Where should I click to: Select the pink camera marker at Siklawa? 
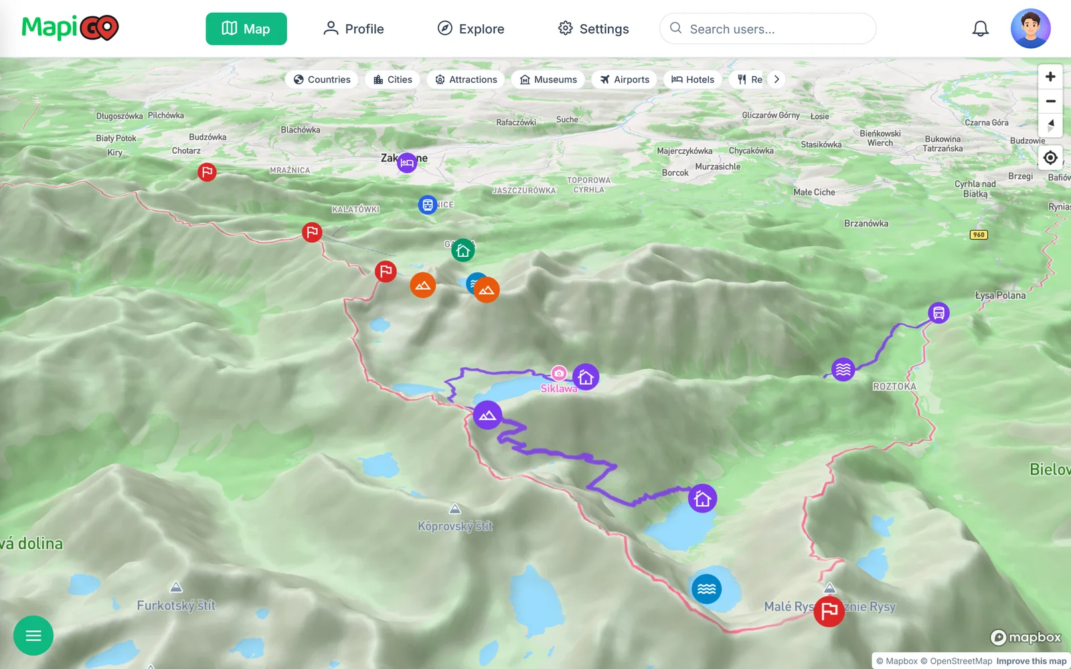click(559, 373)
